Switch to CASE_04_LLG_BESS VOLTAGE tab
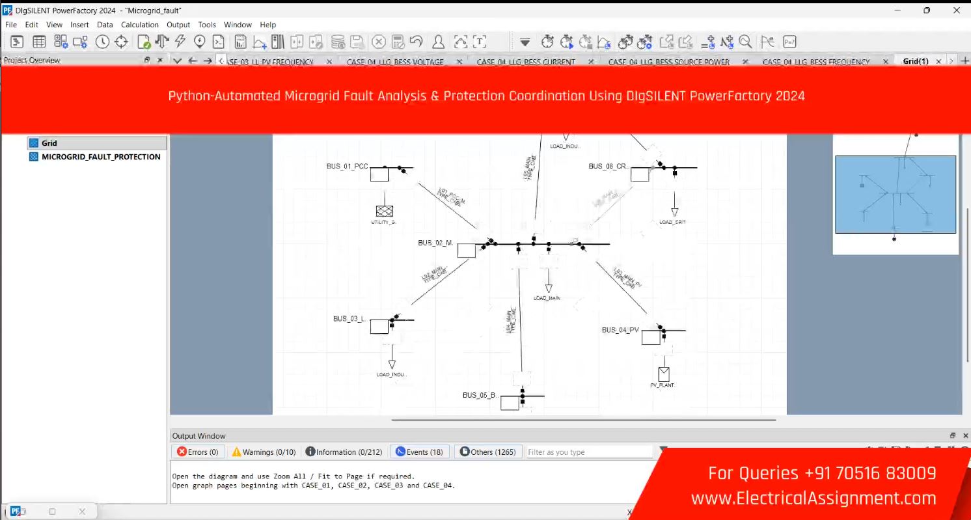 click(395, 62)
